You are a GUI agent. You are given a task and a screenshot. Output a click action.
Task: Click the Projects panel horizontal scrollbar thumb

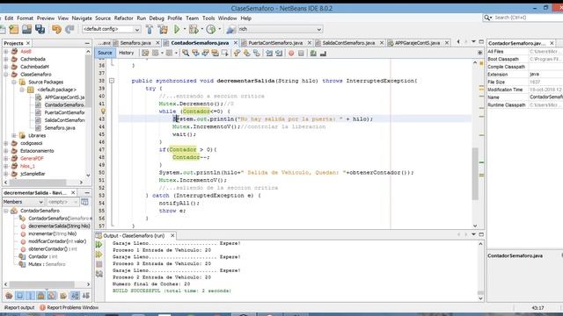(38, 182)
